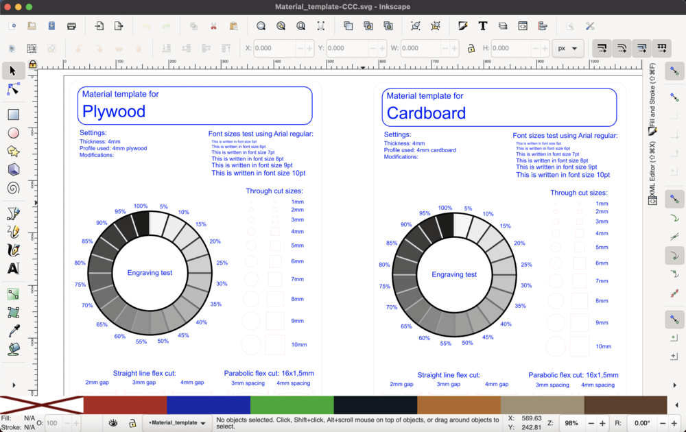The height and width of the screenshot is (432, 686).
Task: Create a new document via toolbar icon
Action: coord(12,26)
